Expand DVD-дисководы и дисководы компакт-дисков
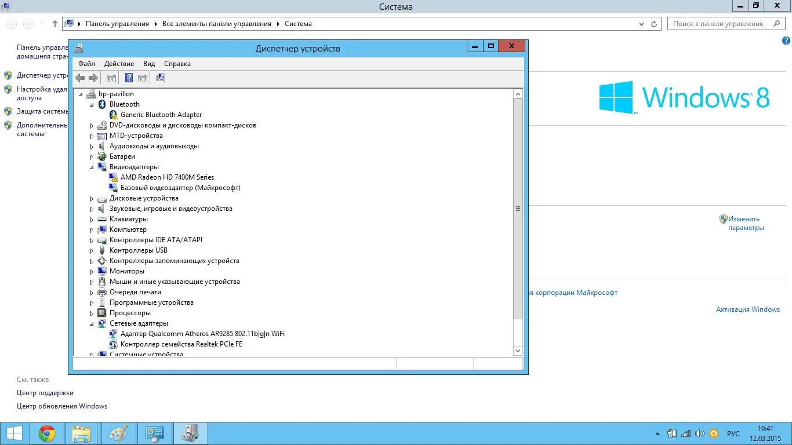Viewport: 792px width, 445px height. [92, 126]
